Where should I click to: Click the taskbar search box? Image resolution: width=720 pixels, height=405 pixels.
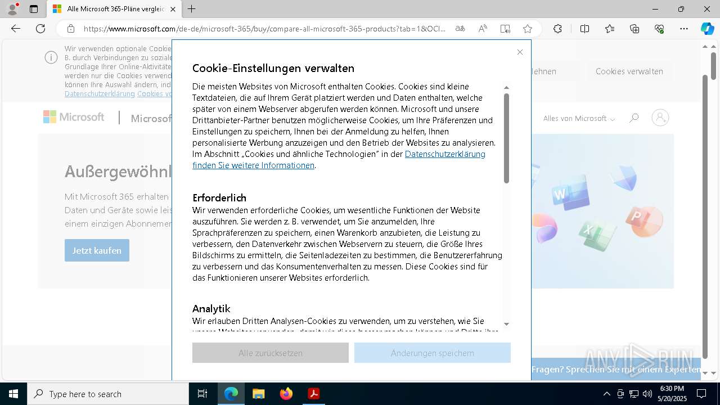click(107, 394)
